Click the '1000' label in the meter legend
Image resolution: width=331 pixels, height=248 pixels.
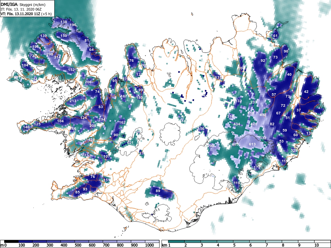pos(150,245)
